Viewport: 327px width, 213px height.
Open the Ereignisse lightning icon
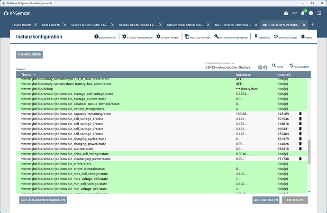[256, 37]
